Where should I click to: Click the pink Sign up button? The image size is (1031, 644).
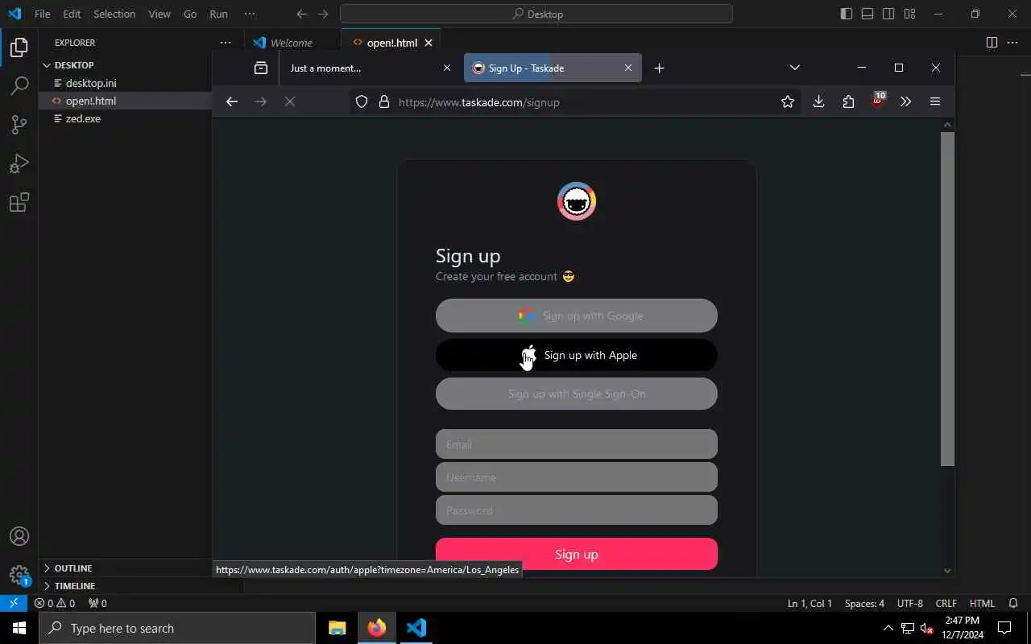point(577,554)
